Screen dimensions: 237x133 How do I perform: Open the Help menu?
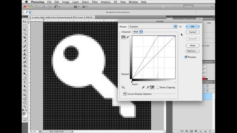click(144, 2)
